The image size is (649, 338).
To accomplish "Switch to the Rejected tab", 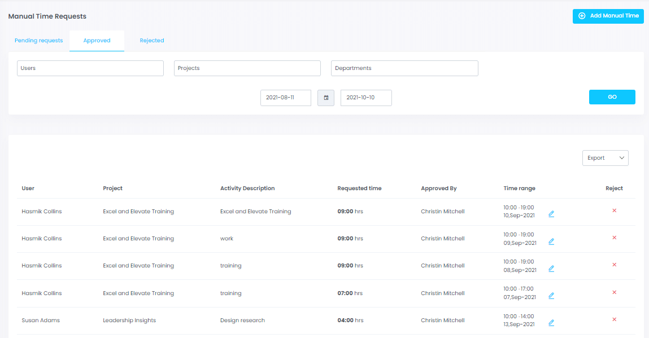I will coord(152,41).
